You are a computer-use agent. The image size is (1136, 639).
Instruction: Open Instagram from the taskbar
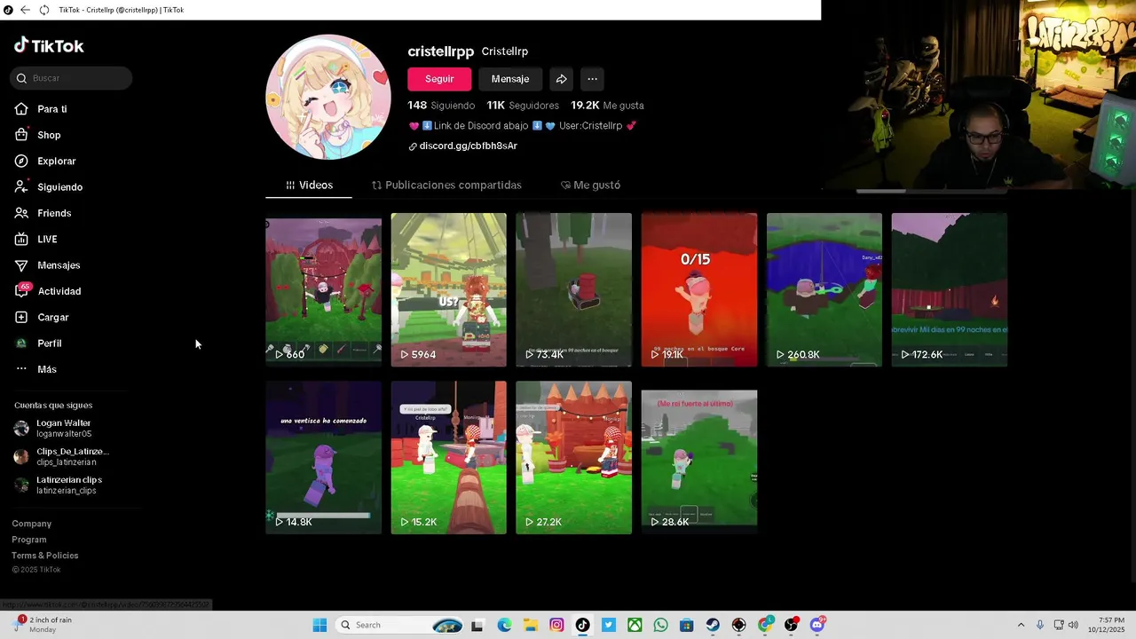point(556,625)
